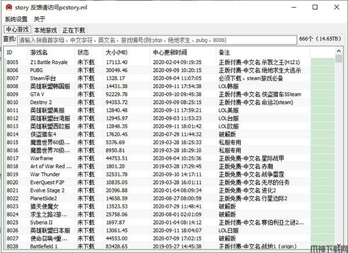The width and height of the screenshot is (348, 253).
Task: Click size value 1328.17
Action: coord(115,78)
